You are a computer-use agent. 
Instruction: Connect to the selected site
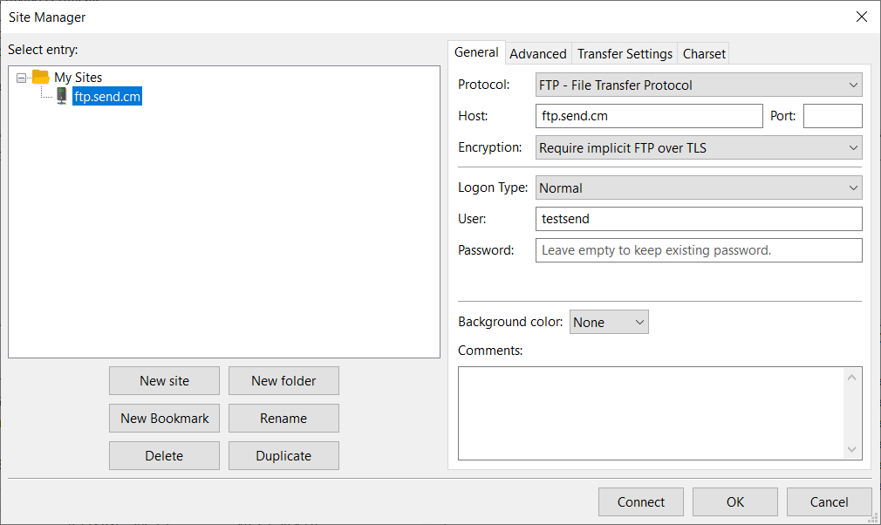[641, 502]
